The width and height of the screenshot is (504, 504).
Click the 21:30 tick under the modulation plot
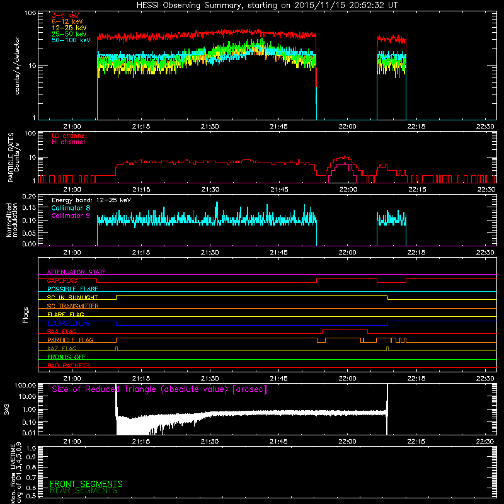(210, 253)
